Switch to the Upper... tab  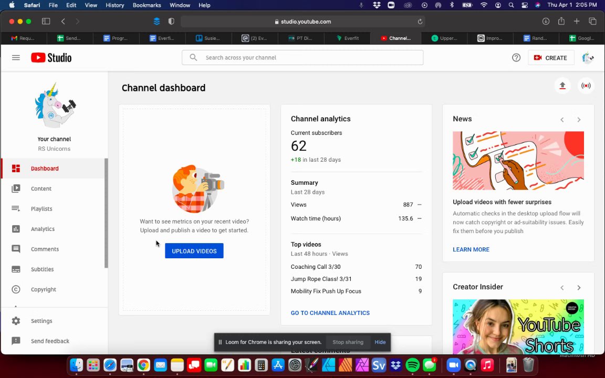tap(444, 38)
